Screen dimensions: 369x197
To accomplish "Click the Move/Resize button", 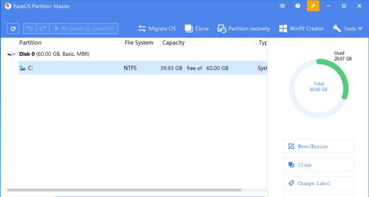I will (319, 146).
